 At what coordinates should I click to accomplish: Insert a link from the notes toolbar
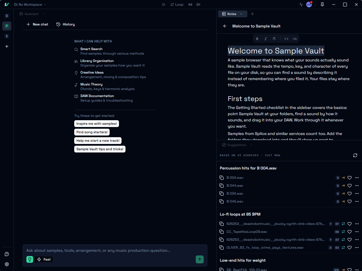[x=295, y=39]
